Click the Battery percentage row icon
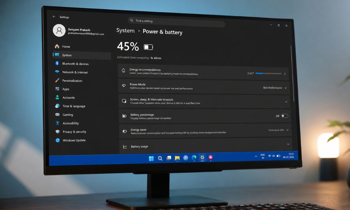This screenshot has width=350, height=210. (x=124, y=116)
